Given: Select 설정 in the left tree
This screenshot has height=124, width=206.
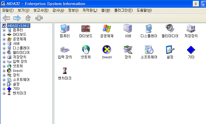Looking at the screenshot, I should coord(16,84).
